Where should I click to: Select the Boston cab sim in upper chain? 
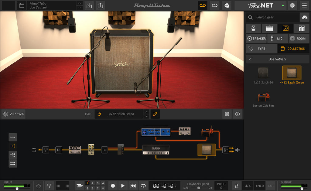coord(207,131)
